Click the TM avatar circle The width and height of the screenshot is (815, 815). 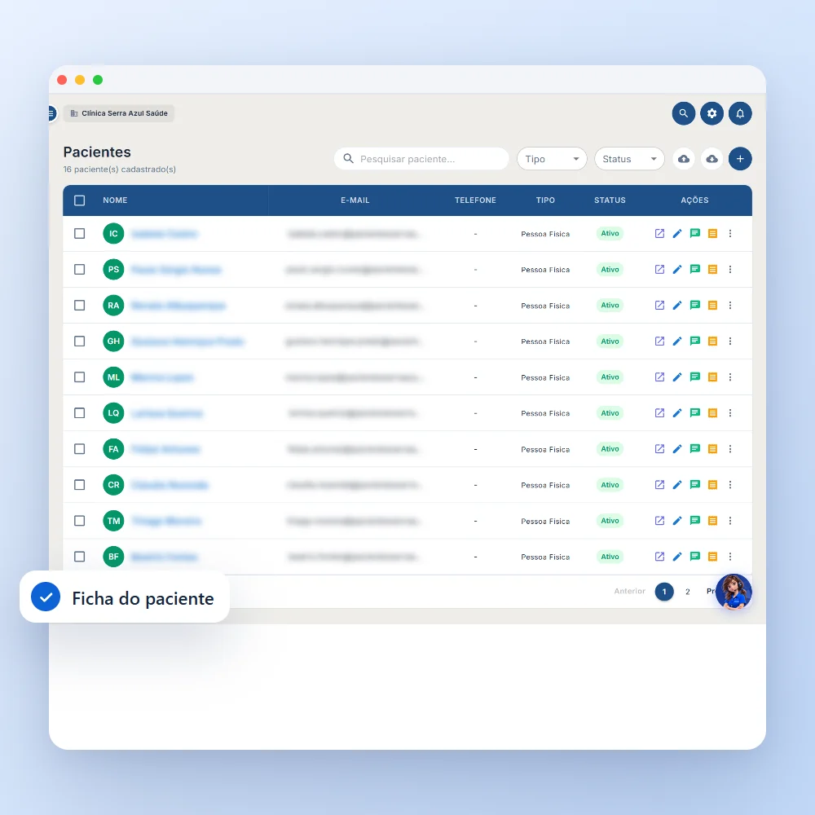tap(113, 521)
